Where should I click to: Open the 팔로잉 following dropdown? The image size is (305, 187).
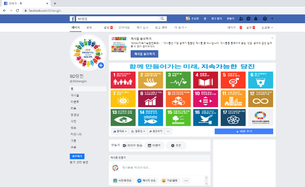(x=138, y=131)
